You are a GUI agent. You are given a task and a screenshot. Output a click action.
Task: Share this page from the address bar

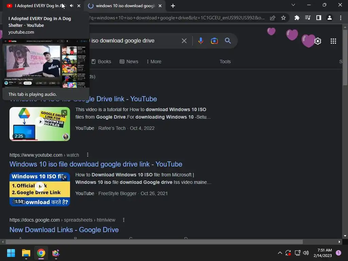coord(273,18)
